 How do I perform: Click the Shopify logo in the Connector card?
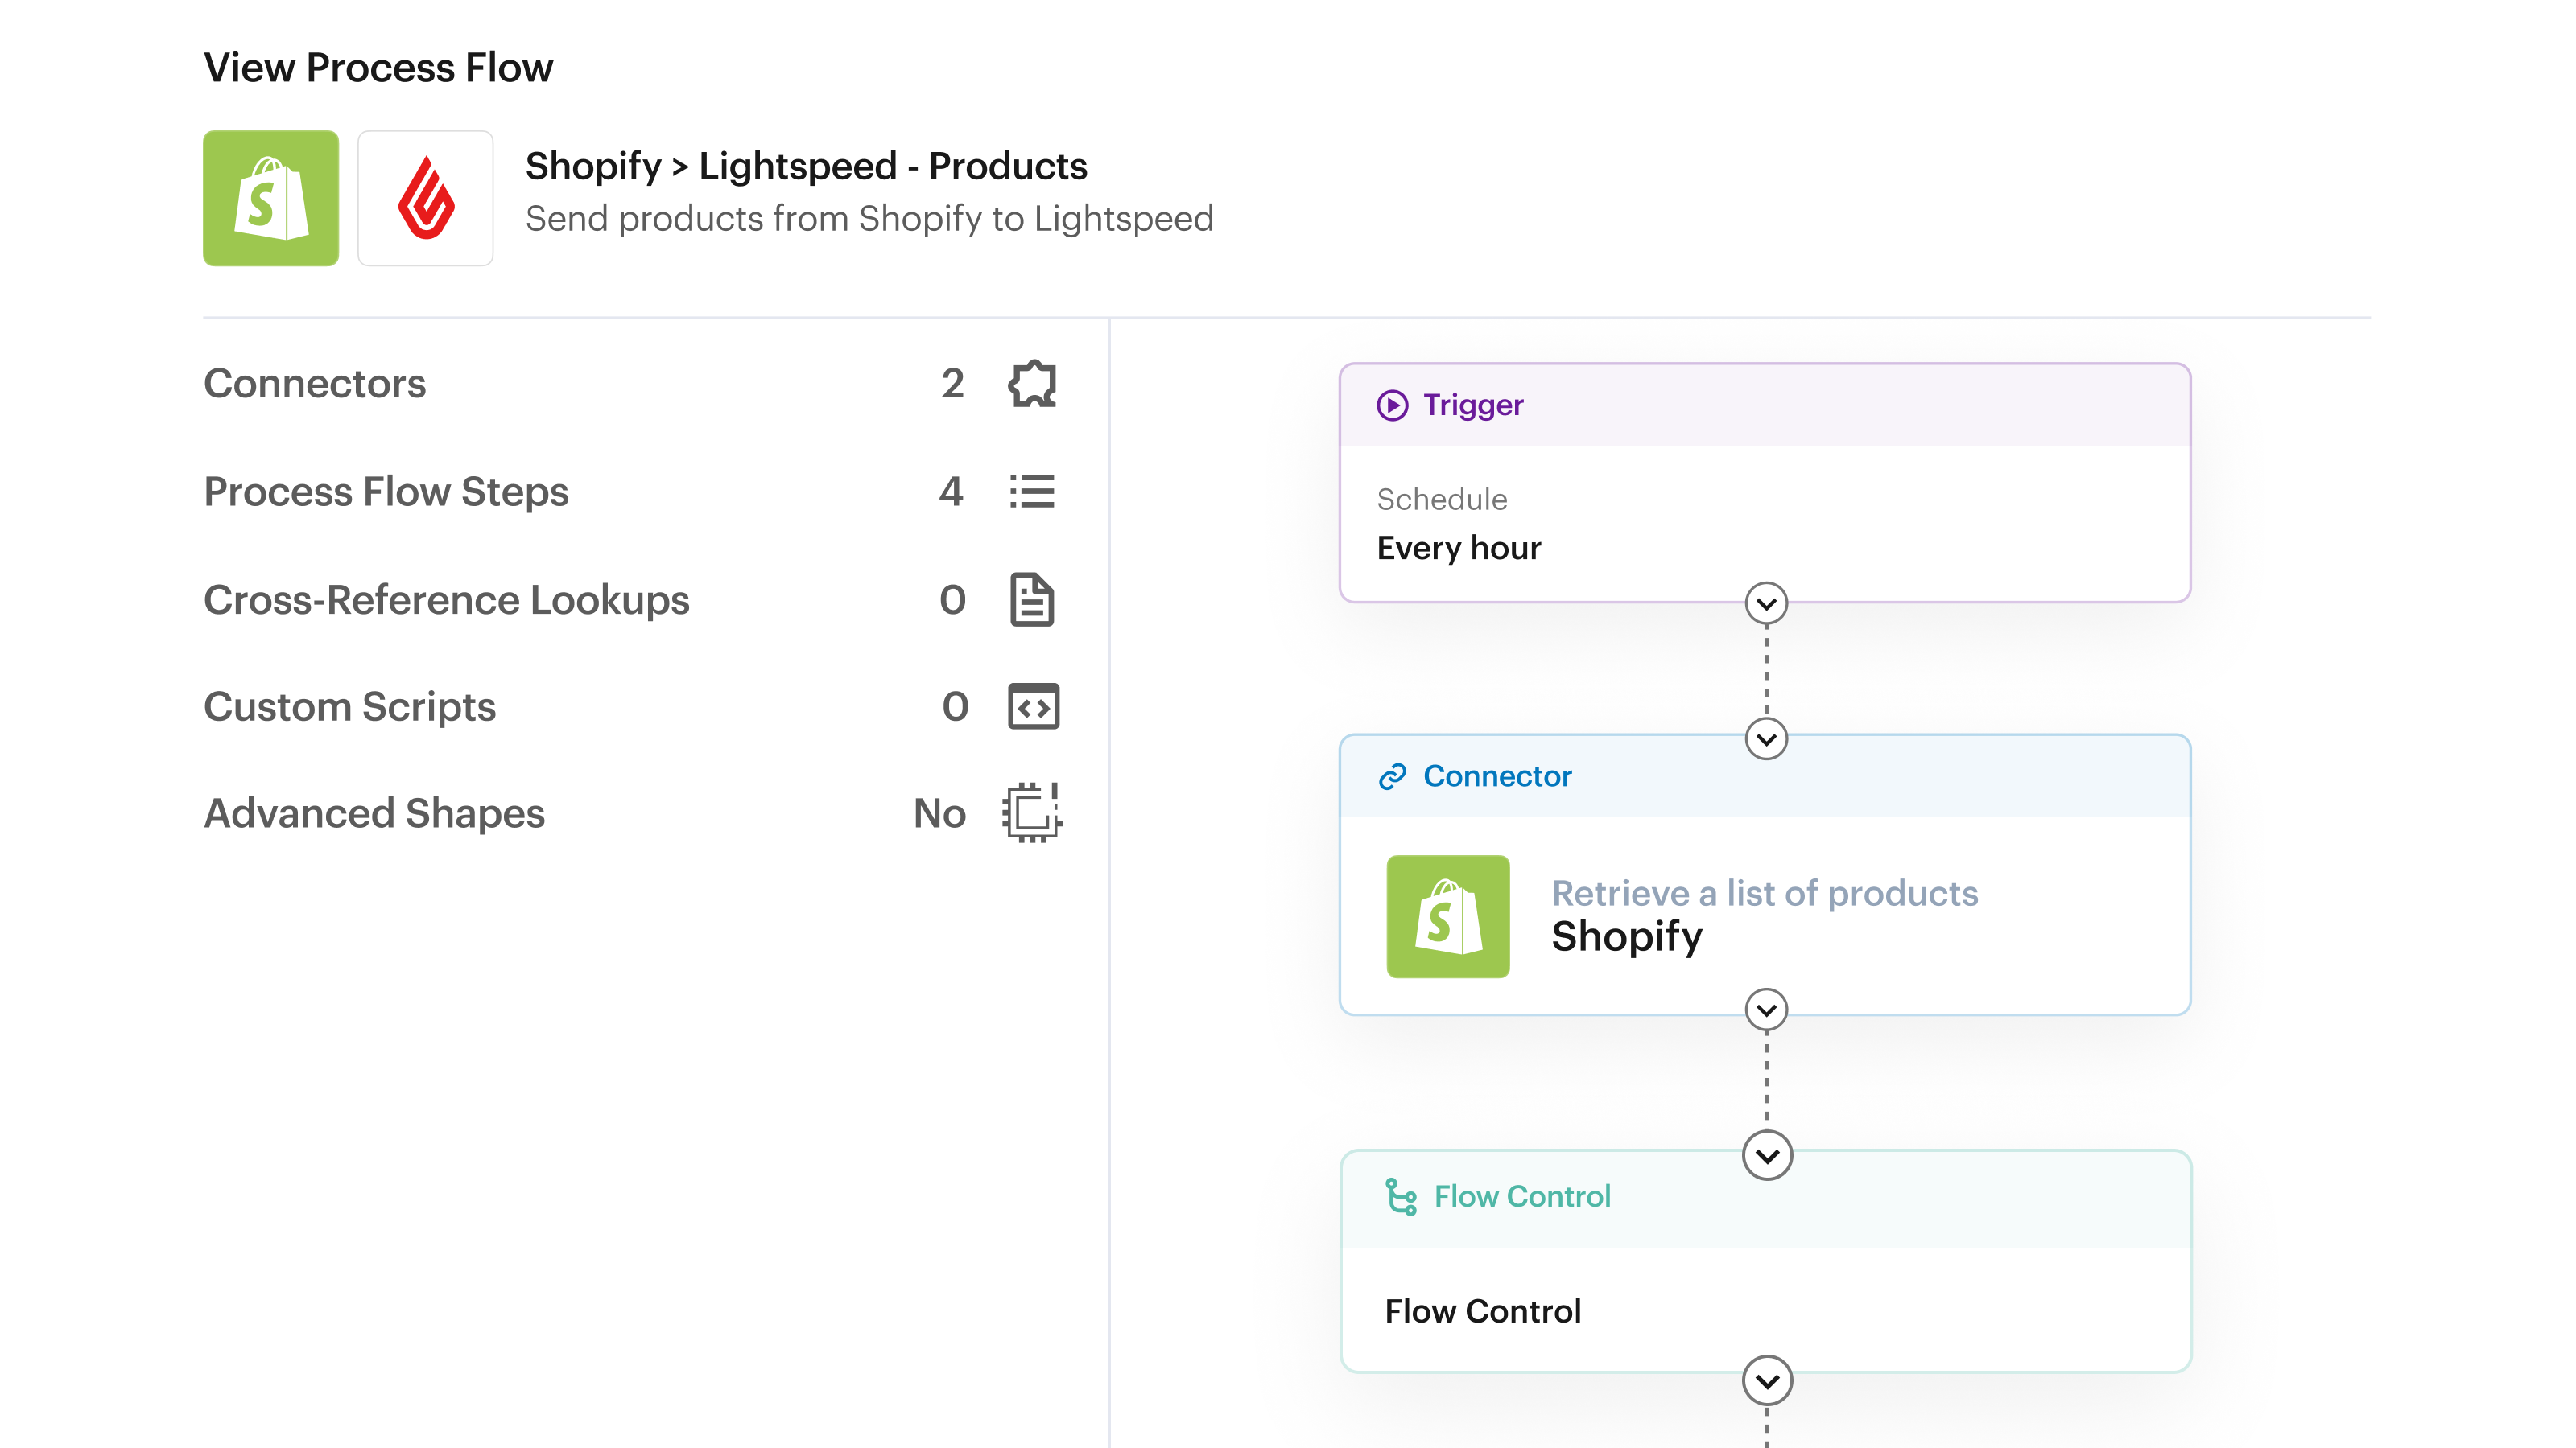(x=1447, y=916)
